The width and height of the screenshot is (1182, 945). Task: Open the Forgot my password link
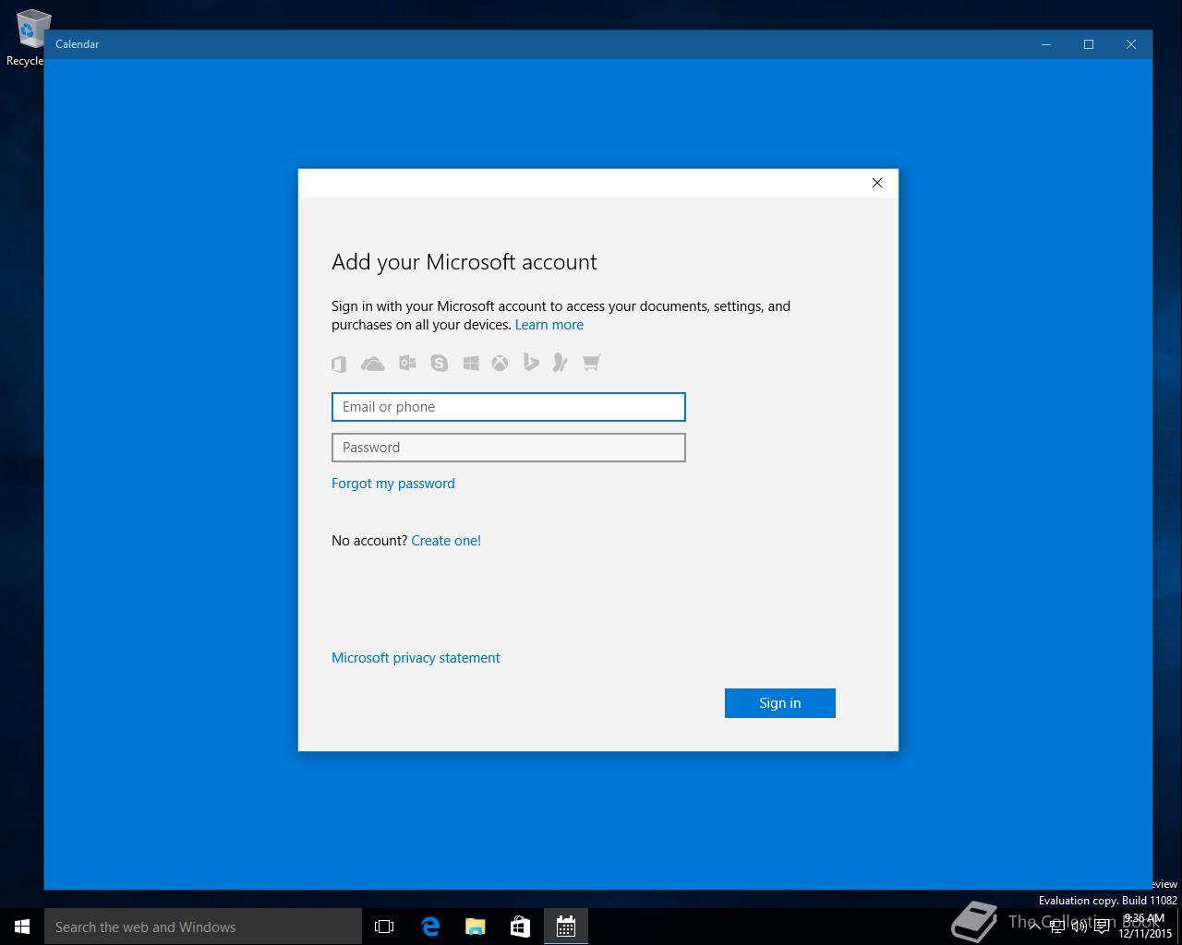(x=393, y=484)
